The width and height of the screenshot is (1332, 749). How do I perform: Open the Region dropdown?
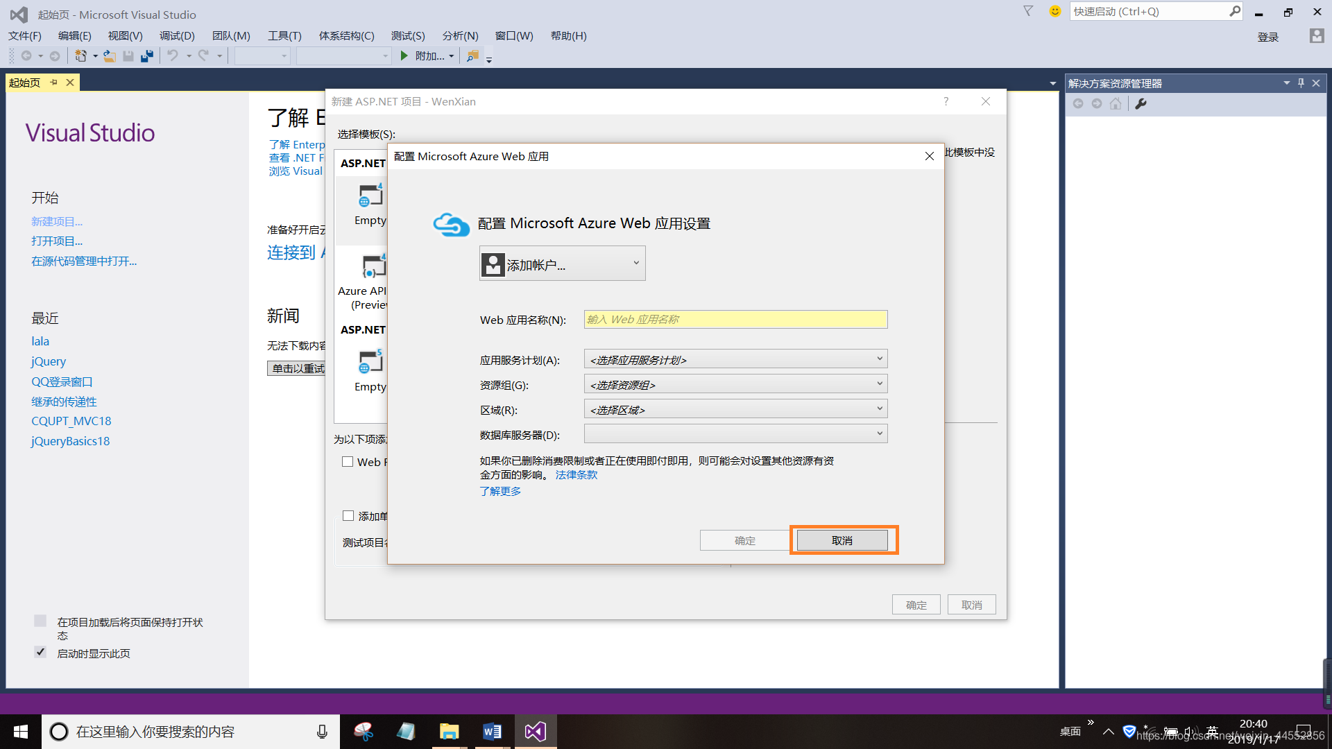point(736,409)
